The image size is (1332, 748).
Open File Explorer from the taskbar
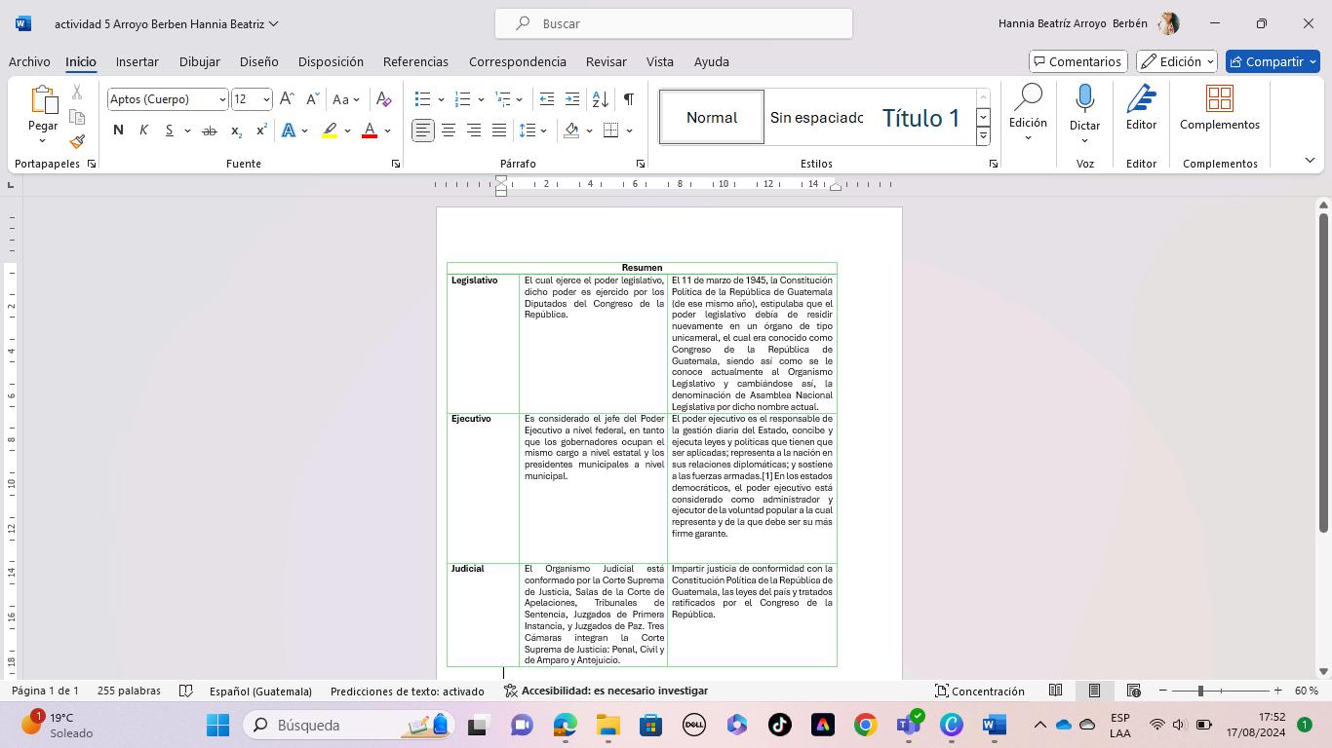(608, 725)
